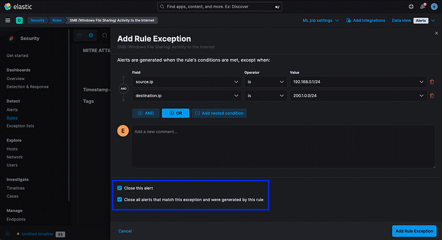Screen dimensions: 442x240
Task: Click the Add a new comment text area
Action: pyautogui.click(x=283, y=147)
